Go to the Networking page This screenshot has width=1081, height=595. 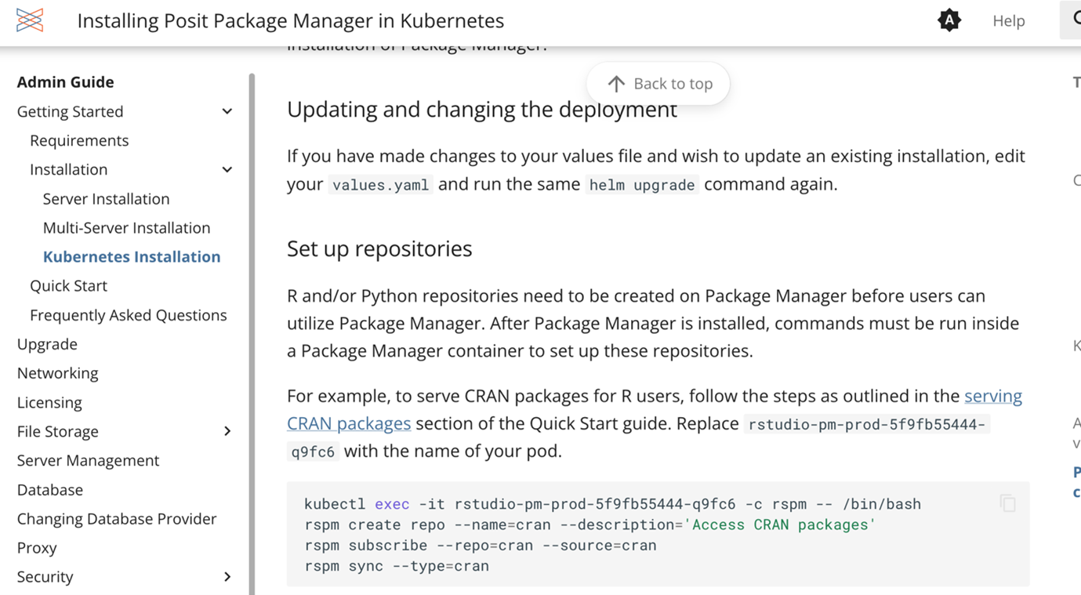[x=57, y=372]
